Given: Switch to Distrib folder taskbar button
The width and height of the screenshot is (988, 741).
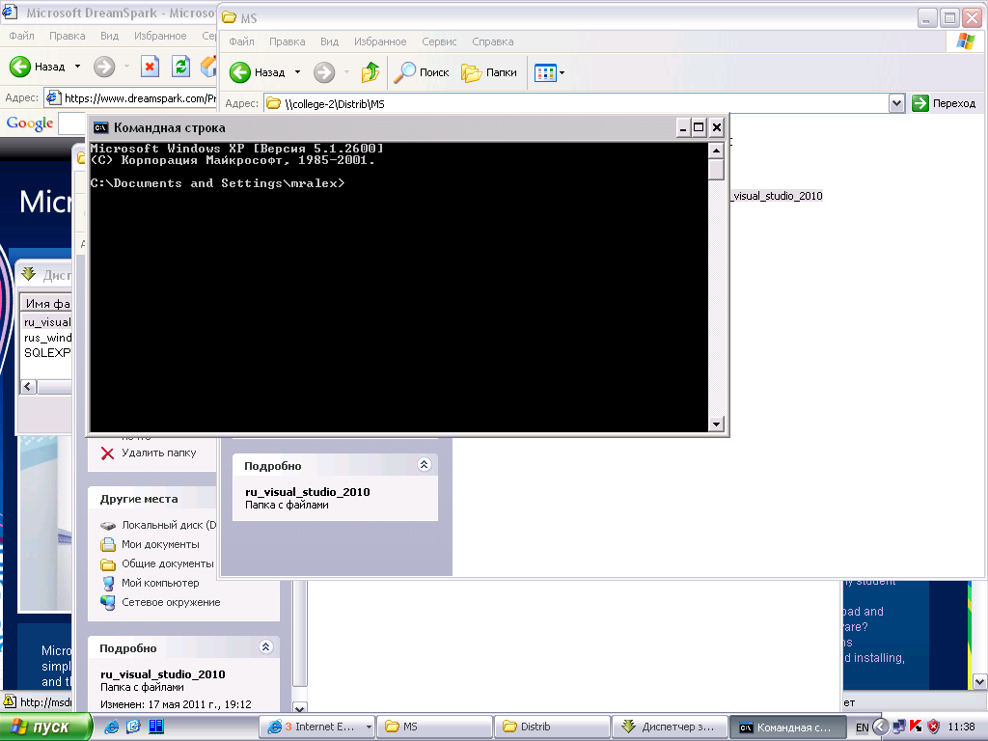Looking at the screenshot, I should tap(552, 727).
